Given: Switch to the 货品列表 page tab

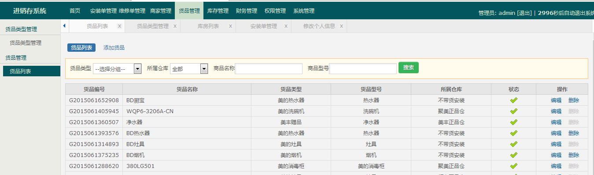Looking at the screenshot, I should pos(97,26).
